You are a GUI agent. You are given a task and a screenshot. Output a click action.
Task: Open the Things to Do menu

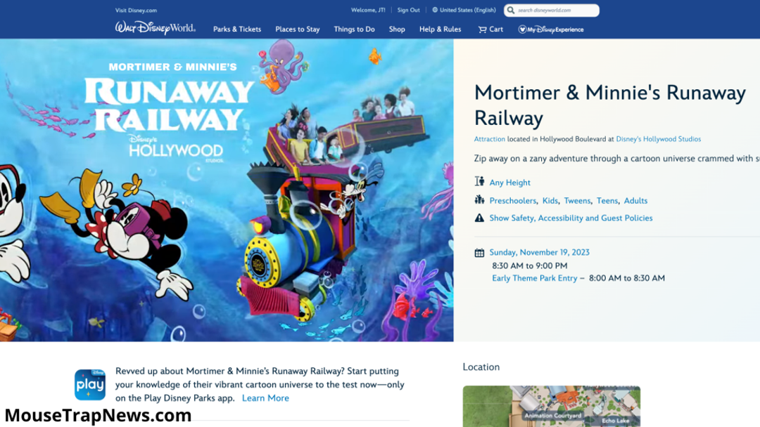click(x=354, y=29)
